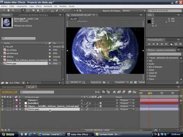Viewport: 183px width, 137px height.
Task: Click the Cámara 1 label color swatch
Action: point(16,100)
